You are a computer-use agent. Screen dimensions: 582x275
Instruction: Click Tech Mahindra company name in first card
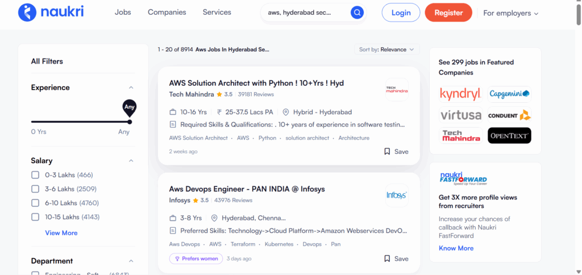[x=192, y=95]
